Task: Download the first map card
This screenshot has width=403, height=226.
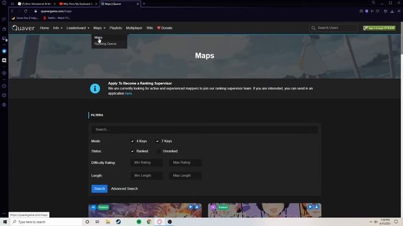Action: point(197,207)
